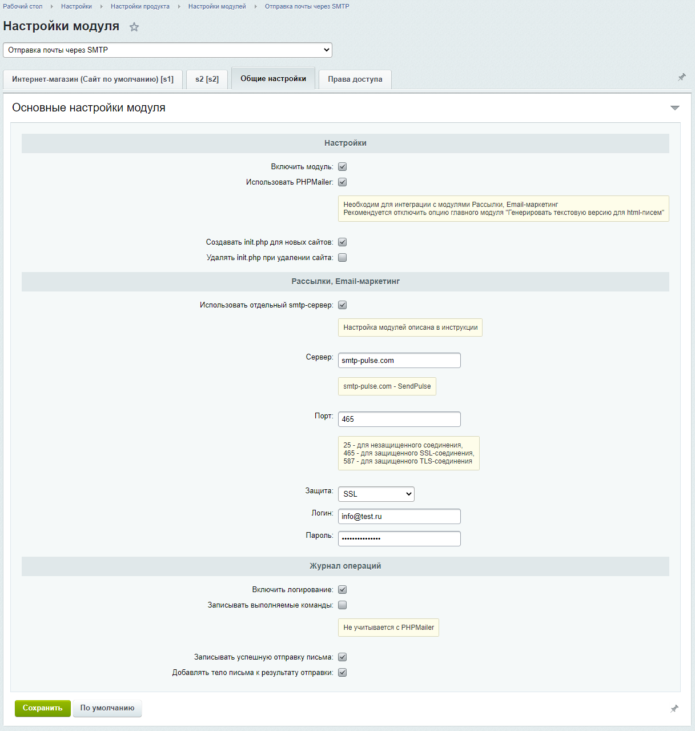Viewport: 695px width, 731px height.
Task: Toggle Включить логирование checkbox
Action: click(343, 590)
